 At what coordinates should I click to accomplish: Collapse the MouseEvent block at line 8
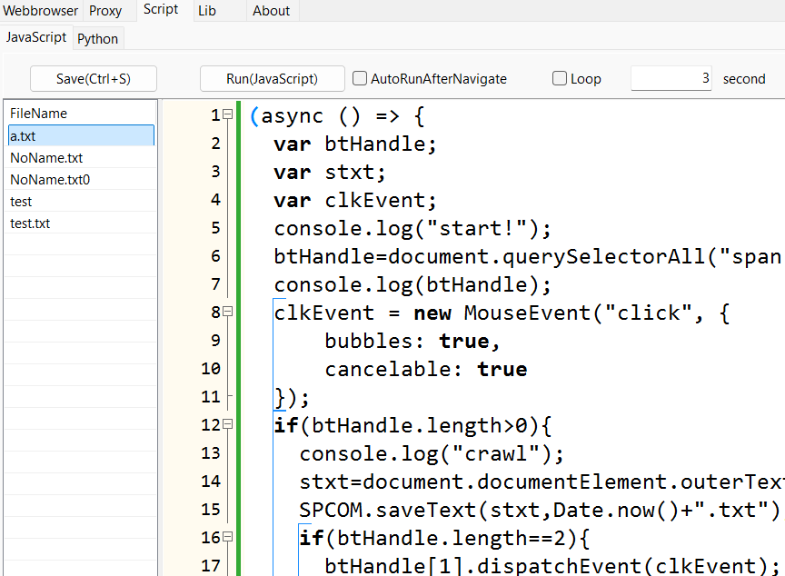pyautogui.click(x=228, y=313)
